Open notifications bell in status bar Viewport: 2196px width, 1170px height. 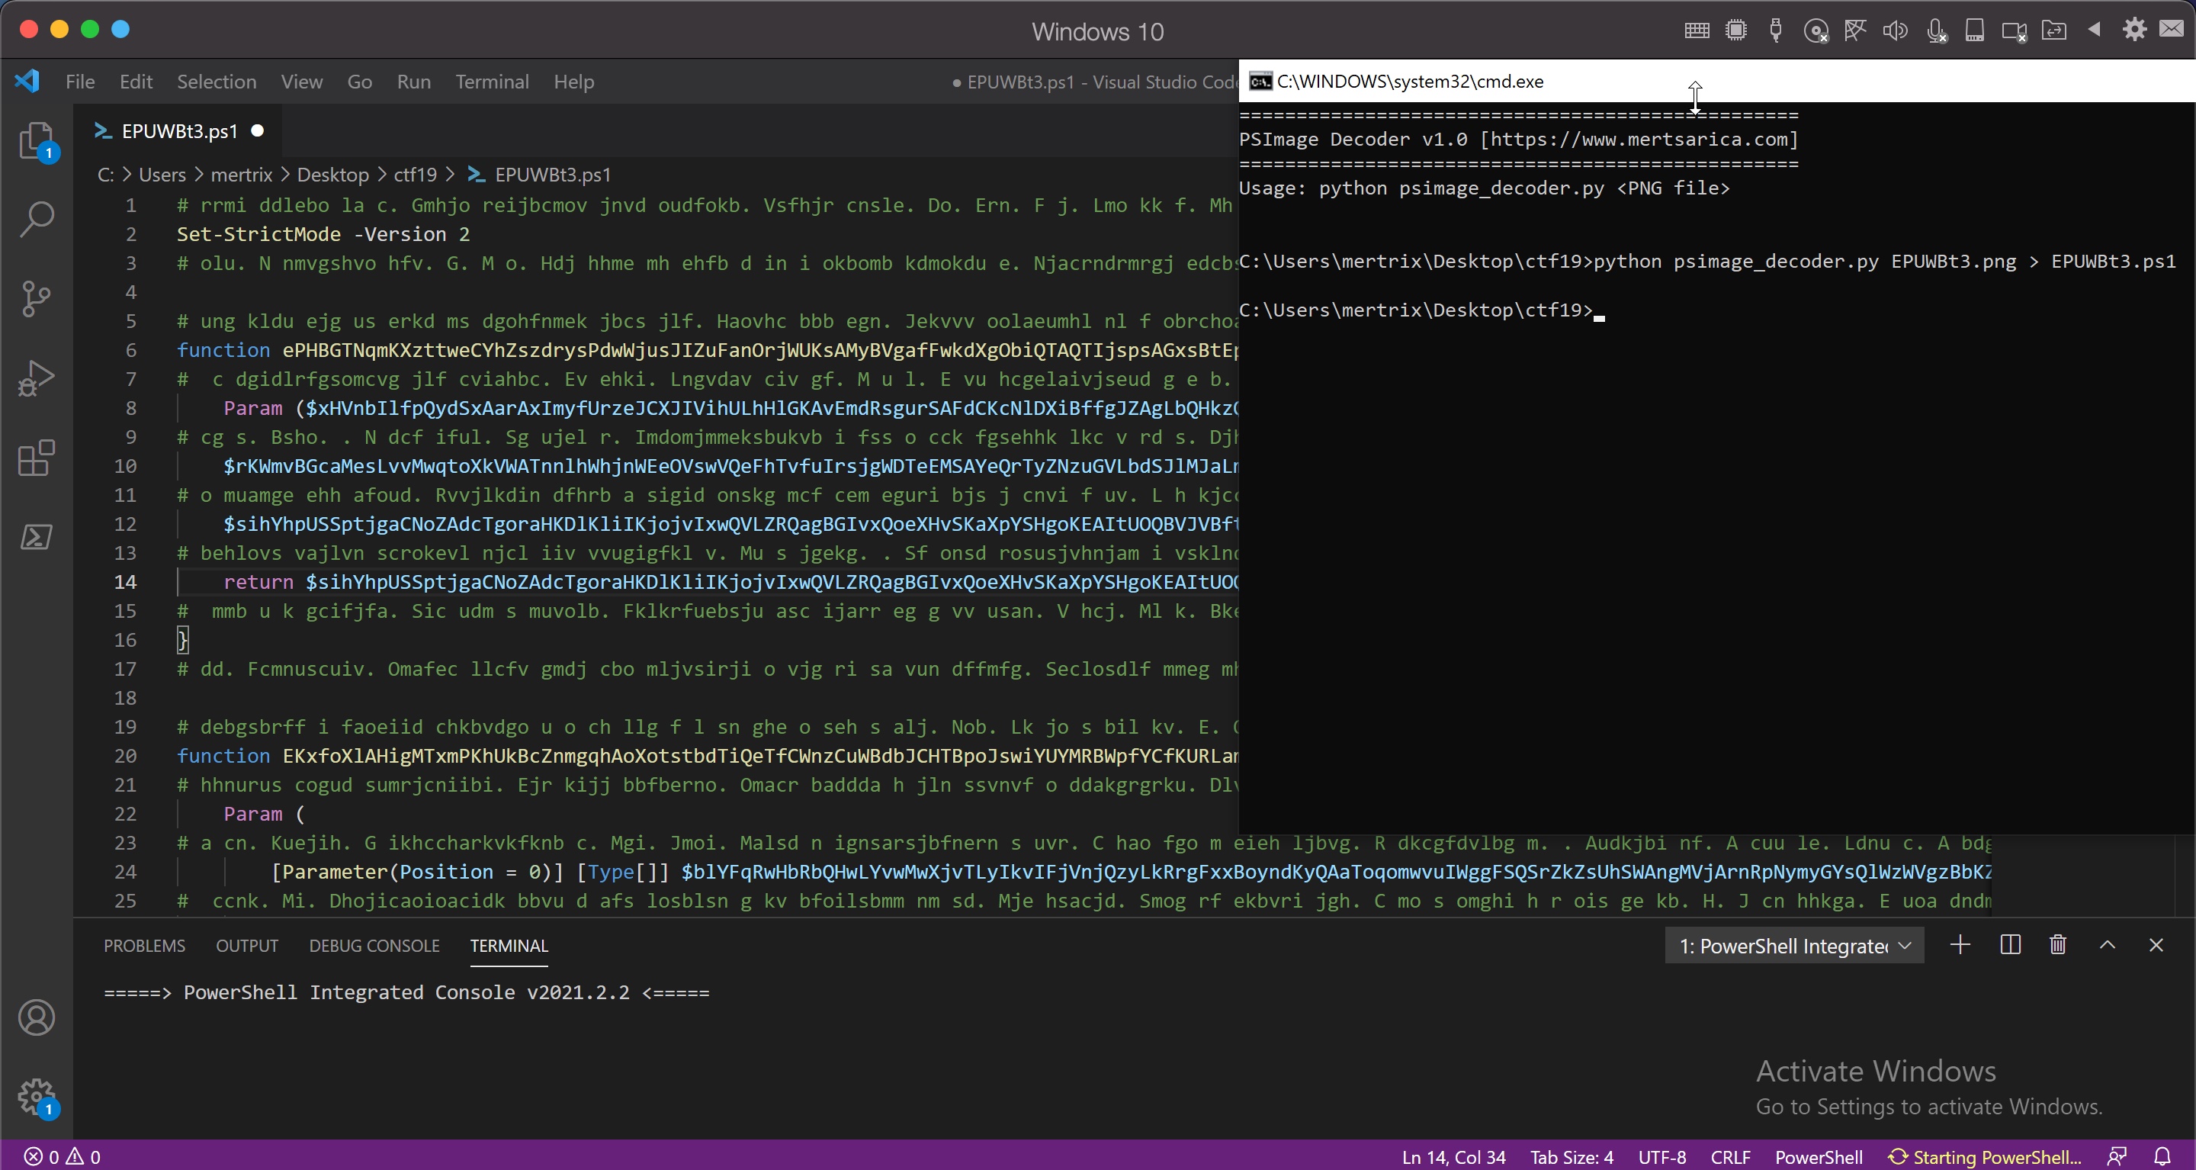(x=2162, y=1156)
